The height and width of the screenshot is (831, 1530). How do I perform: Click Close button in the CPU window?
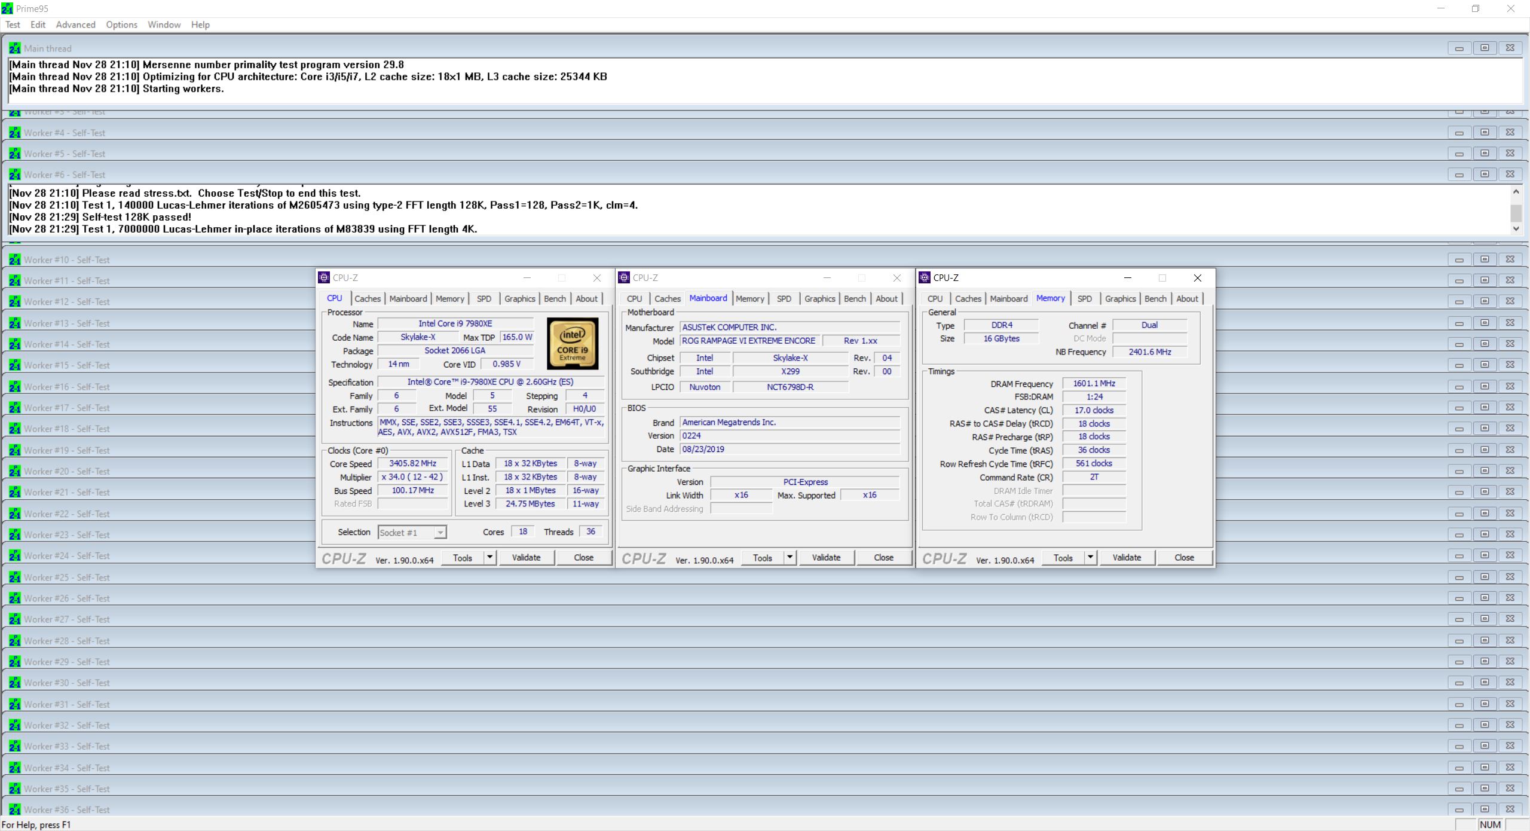tap(583, 557)
